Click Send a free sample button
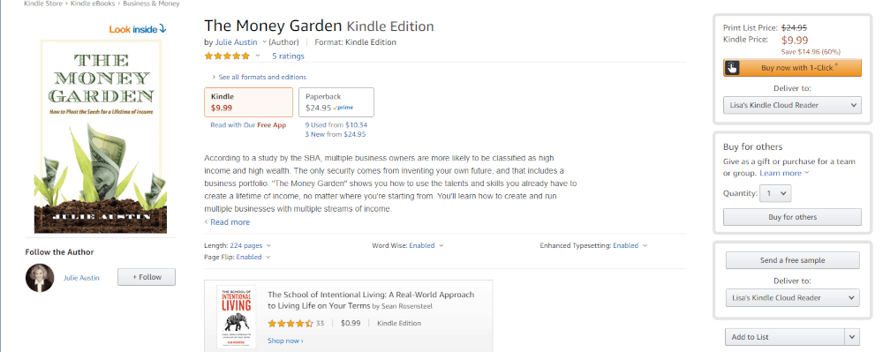Image resolution: width=883 pixels, height=352 pixels. 792,260
